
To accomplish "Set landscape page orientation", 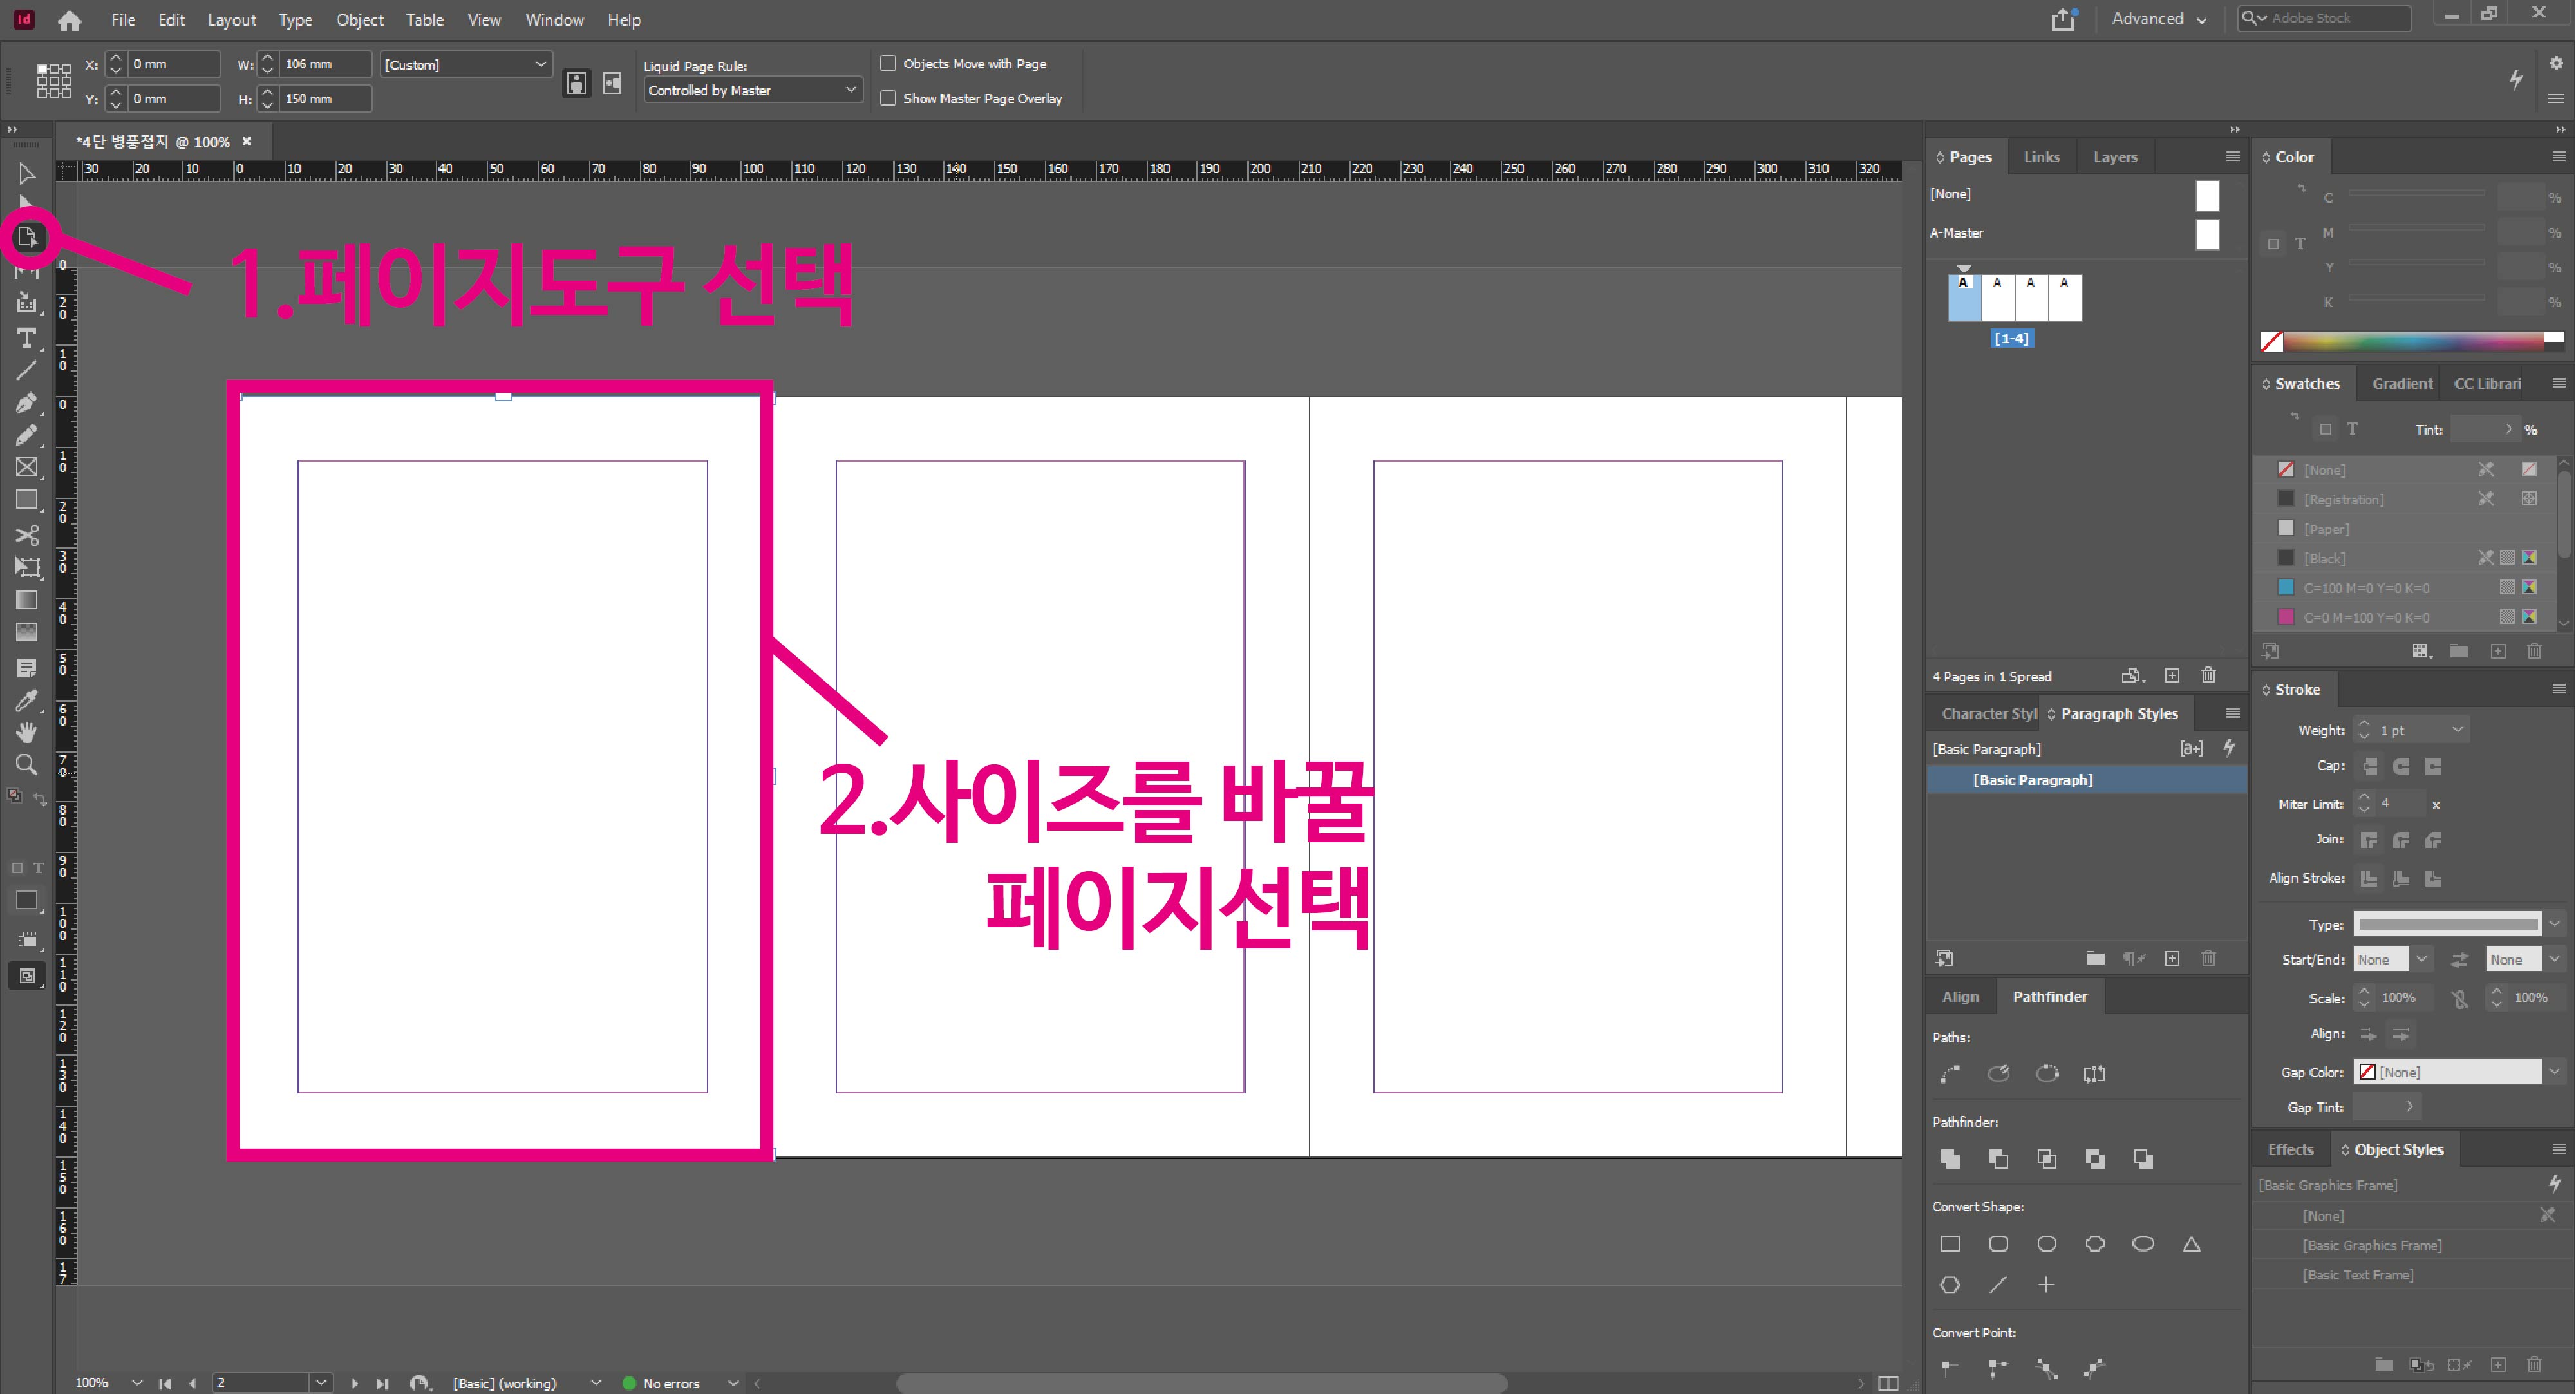I will click(x=612, y=83).
